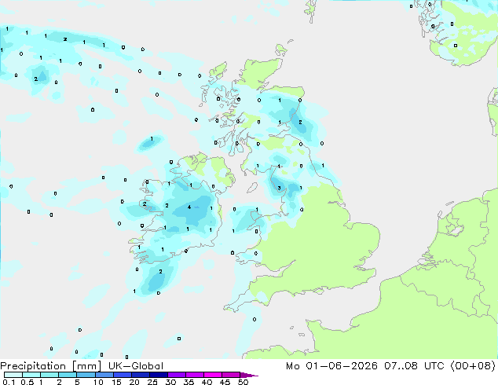
Task: Click the legend label '35'
Action: point(189,382)
